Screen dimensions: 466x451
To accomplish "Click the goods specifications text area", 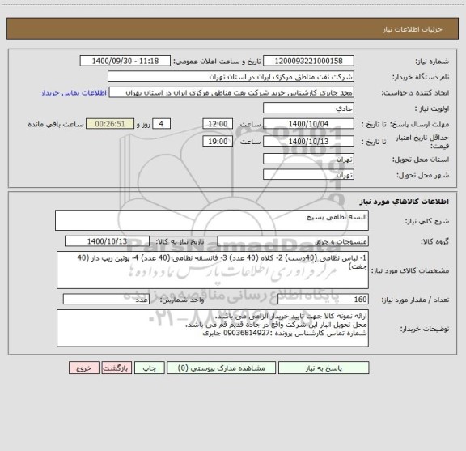I will (213, 270).
